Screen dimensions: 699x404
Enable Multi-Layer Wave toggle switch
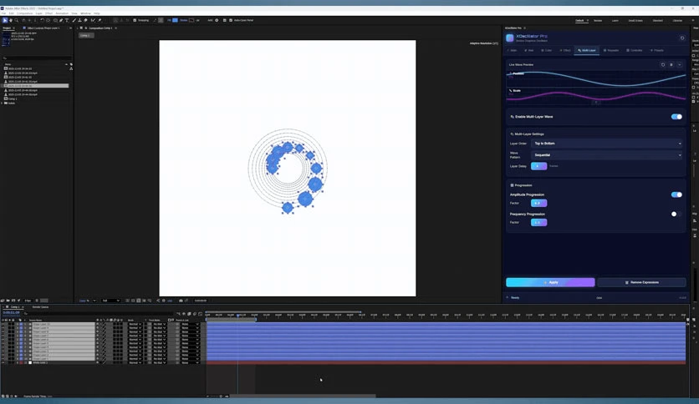click(676, 117)
